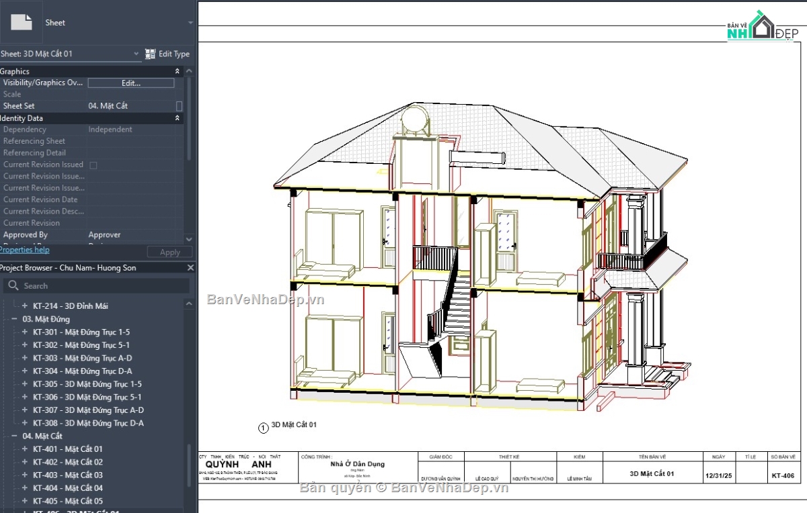The image size is (807, 513).
Task: Select the KT-303 - Mặt Đứng Trục A-D sheet
Action: (x=83, y=358)
